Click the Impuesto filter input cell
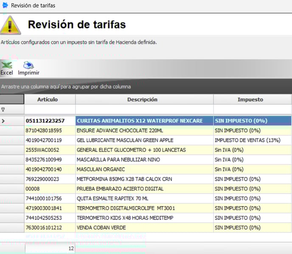The height and width of the screenshot is (254, 292). pyautogui.click(x=253, y=109)
